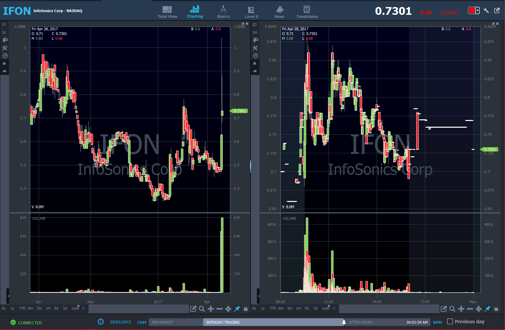Click the bell marker on session timeline
Screen dimensions: 505x330
(x=344, y=322)
